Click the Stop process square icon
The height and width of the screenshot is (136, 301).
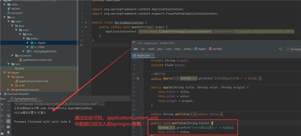coord(2,110)
